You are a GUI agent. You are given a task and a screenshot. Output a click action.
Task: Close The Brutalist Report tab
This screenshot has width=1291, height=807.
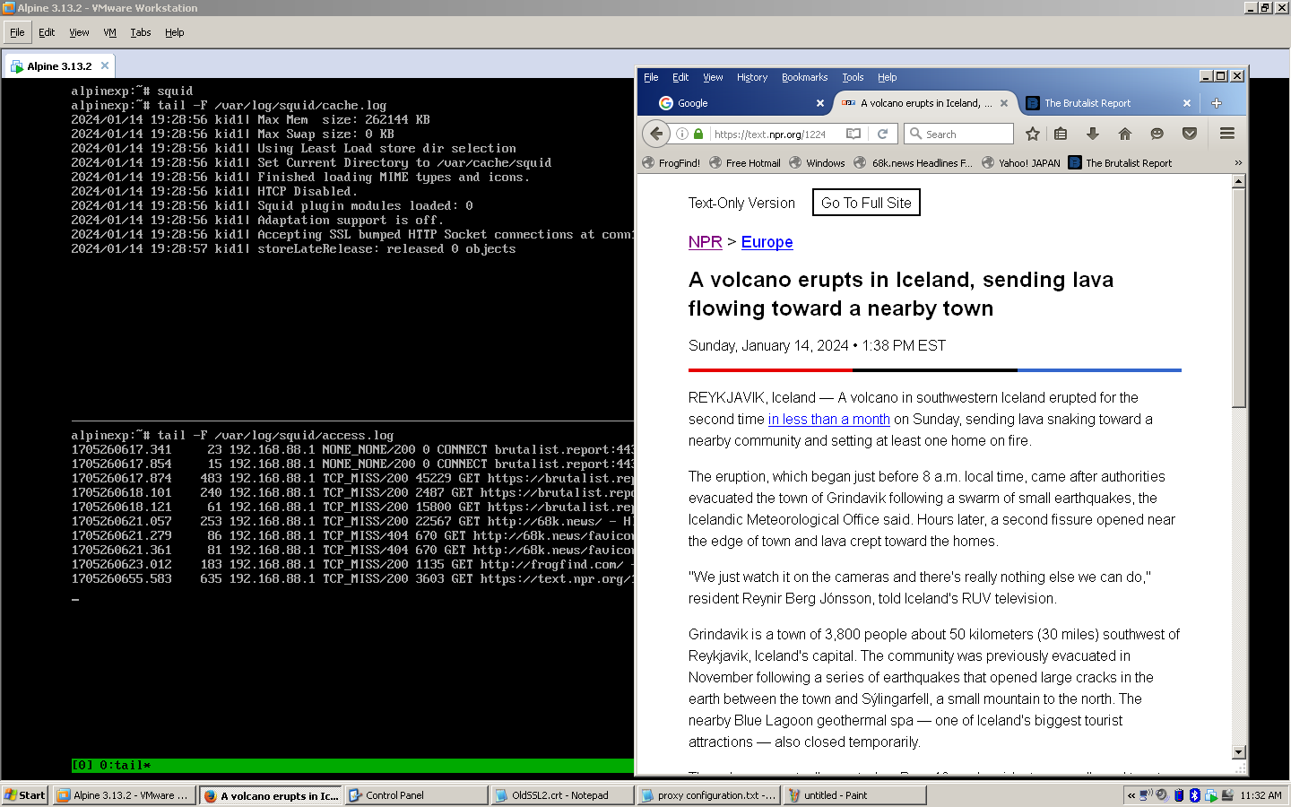1187,103
